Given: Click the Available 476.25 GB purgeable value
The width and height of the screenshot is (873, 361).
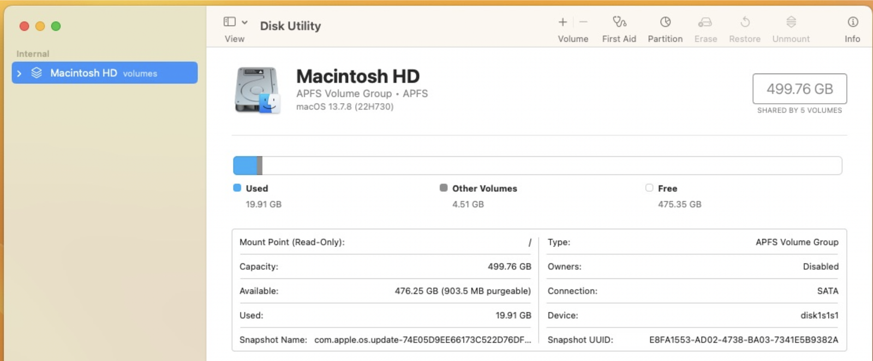Looking at the screenshot, I should pos(463,291).
